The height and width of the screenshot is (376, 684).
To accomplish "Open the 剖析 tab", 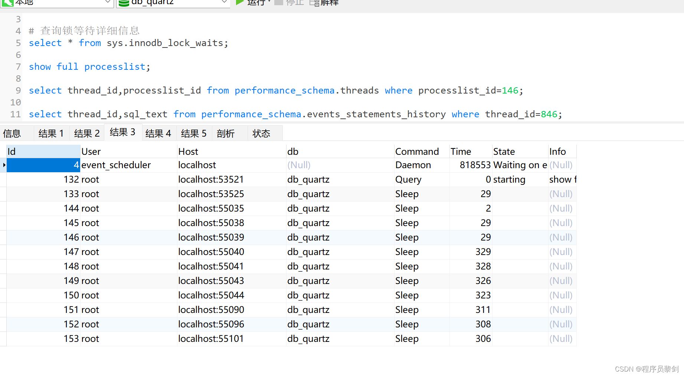I will point(225,133).
